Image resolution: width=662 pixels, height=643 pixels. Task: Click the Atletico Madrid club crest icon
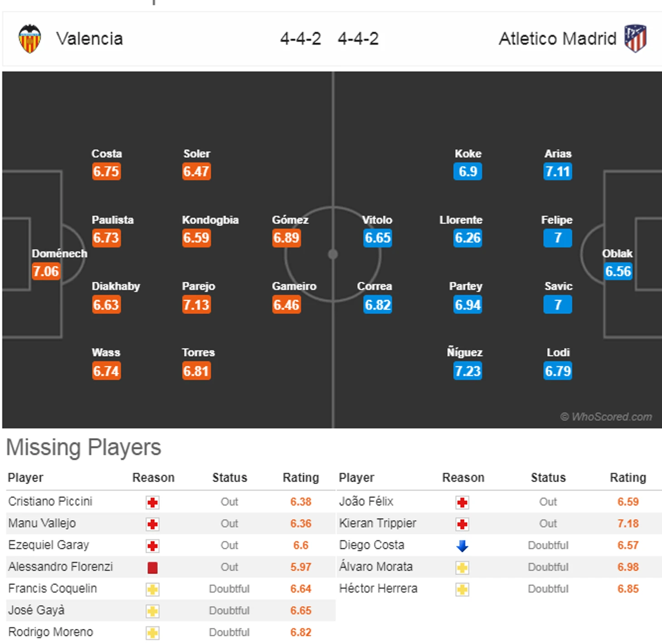point(635,39)
